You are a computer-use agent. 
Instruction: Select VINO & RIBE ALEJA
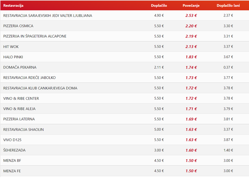[19, 109]
